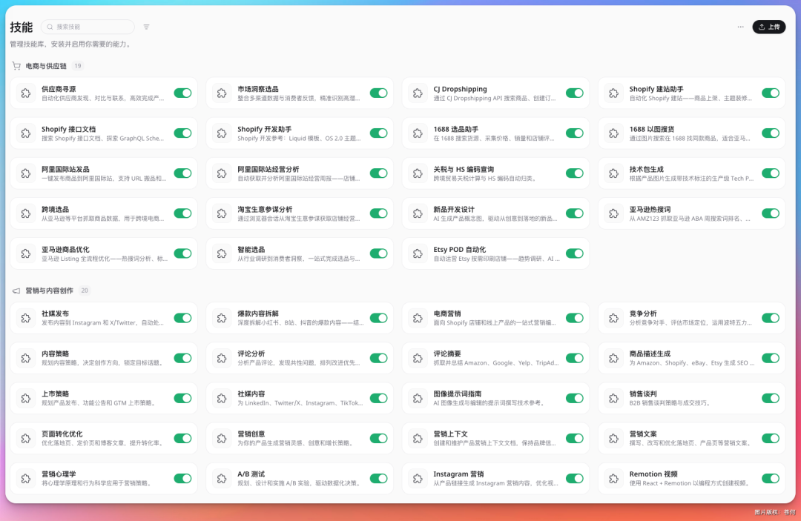Click the Remotion 视频 skill icon
Image resolution: width=801 pixels, height=521 pixels.
coord(613,478)
